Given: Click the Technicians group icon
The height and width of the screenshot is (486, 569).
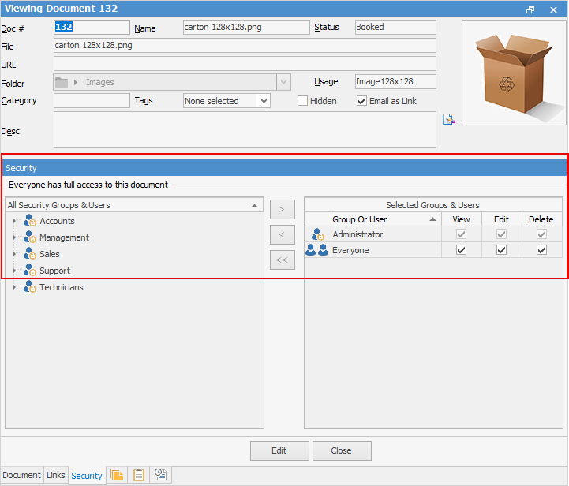Looking at the screenshot, I should [x=30, y=288].
